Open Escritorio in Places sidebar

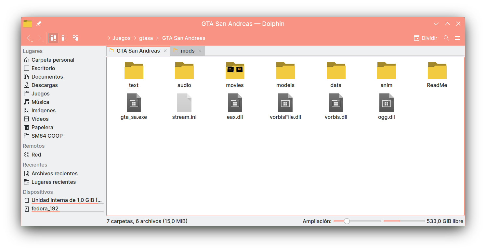(x=63, y=68)
